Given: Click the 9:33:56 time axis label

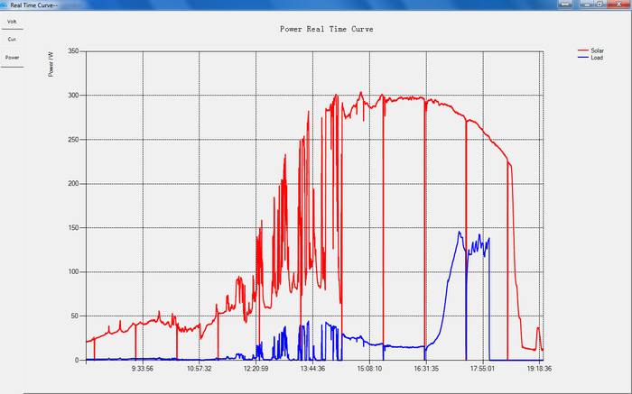Looking at the screenshot, I should click(143, 368).
